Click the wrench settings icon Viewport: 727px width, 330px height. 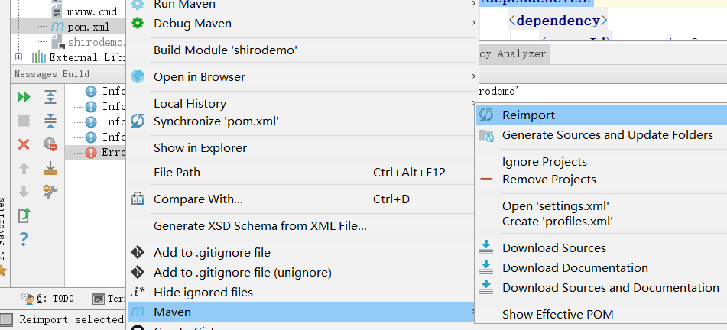point(50,192)
